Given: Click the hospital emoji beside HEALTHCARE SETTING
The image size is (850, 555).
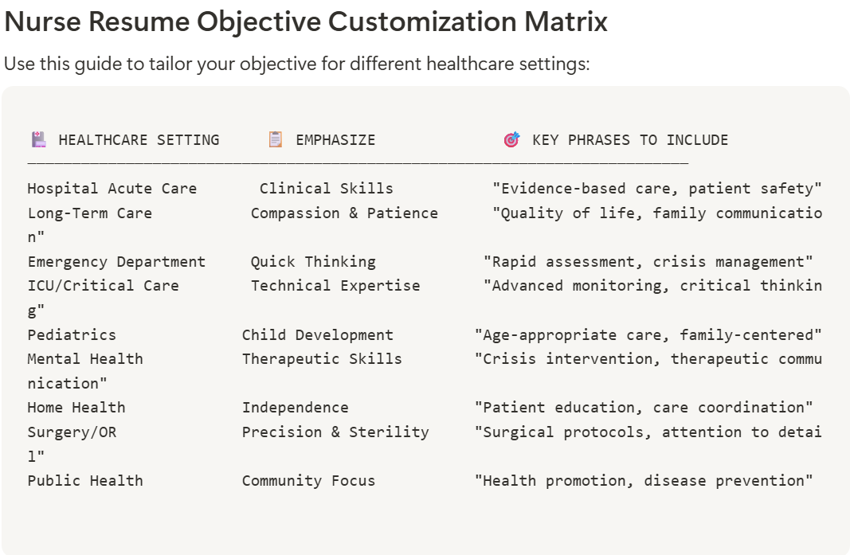Looking at the screenshot, I should click(38, 140).
